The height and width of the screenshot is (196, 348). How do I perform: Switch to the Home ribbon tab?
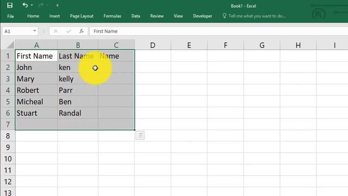click(33, 16)
